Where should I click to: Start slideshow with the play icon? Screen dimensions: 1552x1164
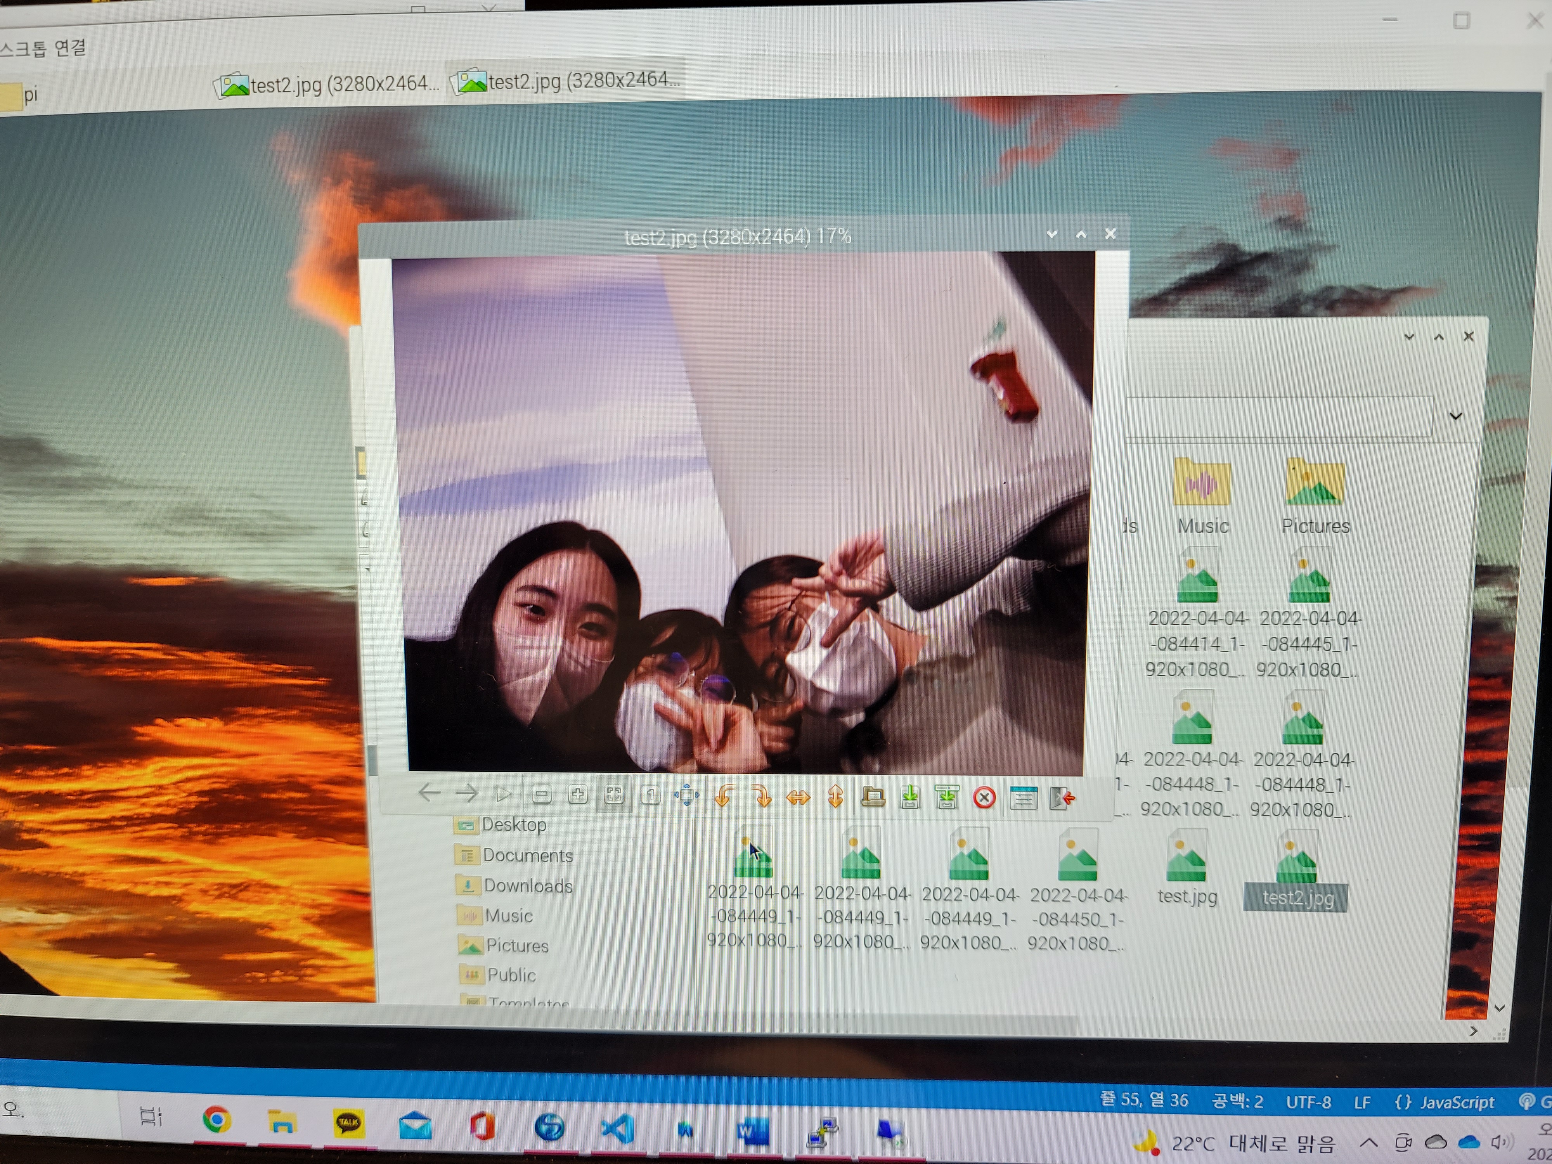[503, 793]
